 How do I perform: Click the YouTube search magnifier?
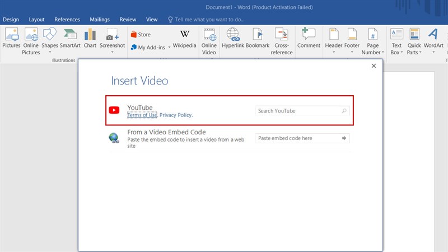344,110
